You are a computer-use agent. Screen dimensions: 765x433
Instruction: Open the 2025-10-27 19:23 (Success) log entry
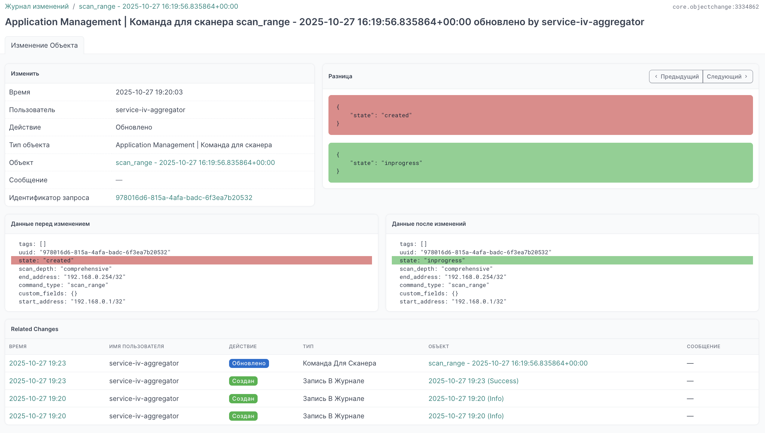tap(473, 381)
